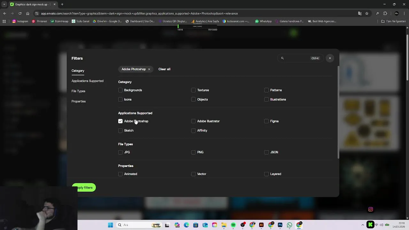Tick the Layered property checkbox
The image size is (409, 230).
point(266,174)
